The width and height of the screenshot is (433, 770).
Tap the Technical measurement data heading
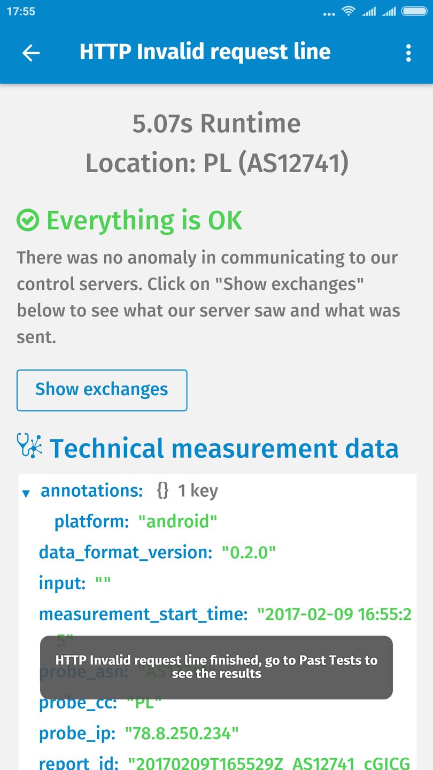(x=224, y=448)
